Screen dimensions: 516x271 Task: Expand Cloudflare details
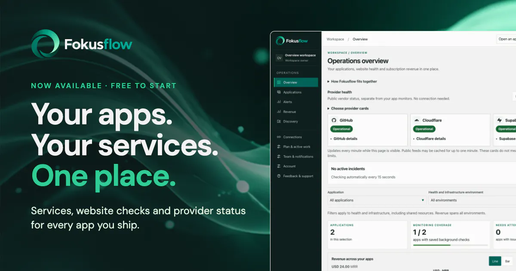(x=429, y=139)
